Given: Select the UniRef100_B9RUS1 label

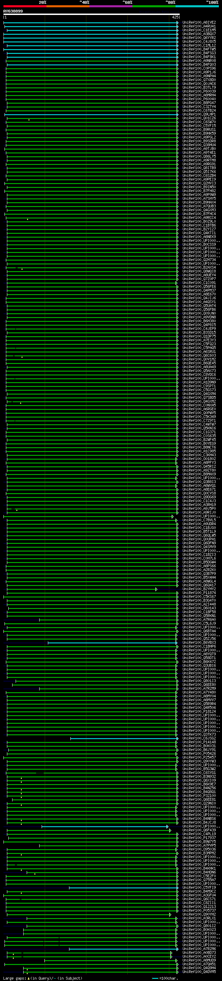Looking at the screenshot, I should coord(199,129).
